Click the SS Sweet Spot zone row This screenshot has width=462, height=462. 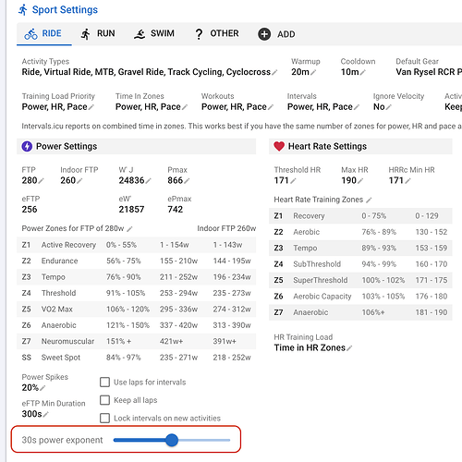tap(137, 358)
